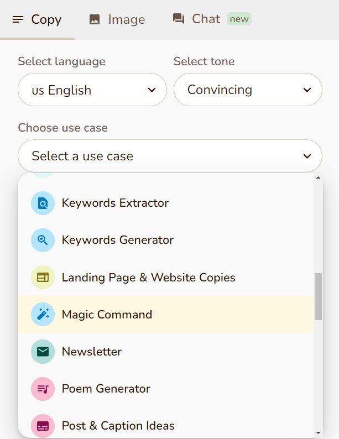339x439 pixels.
Task: Click the Poem Generator music-note icon
Action: point(43,389)
